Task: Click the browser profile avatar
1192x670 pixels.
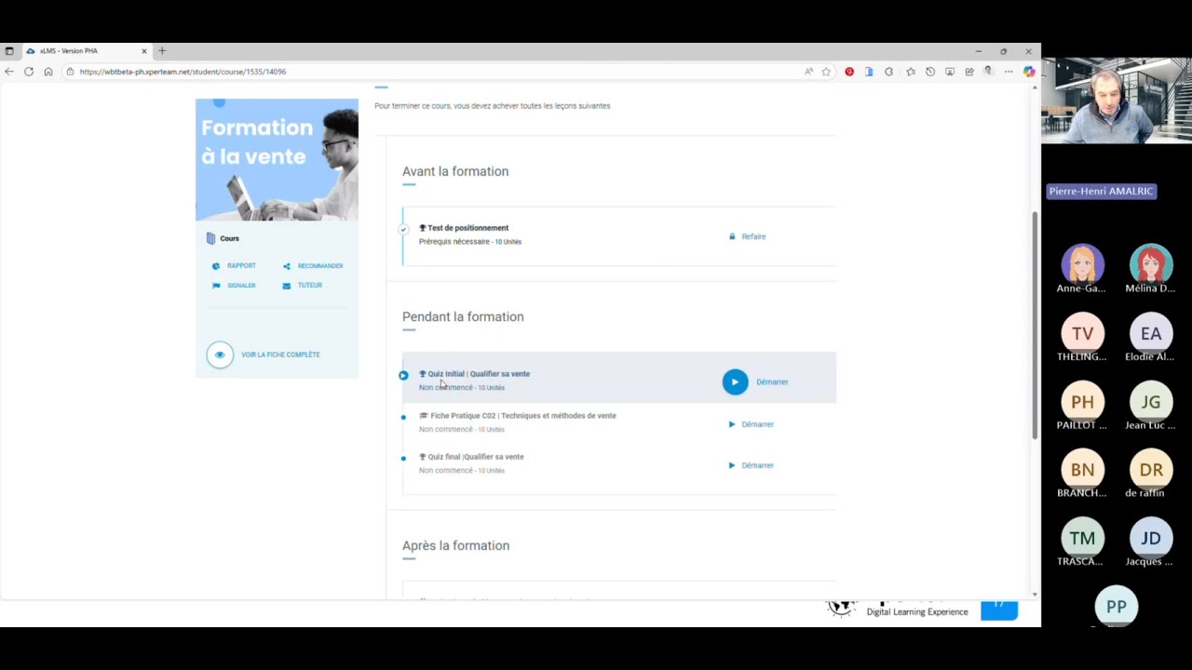Action: [989, 72]
